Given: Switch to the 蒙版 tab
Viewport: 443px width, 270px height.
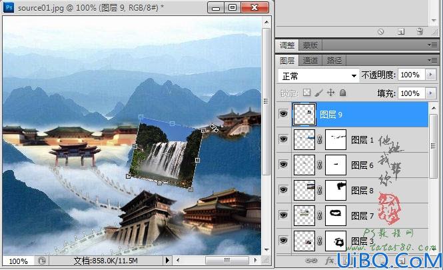Looking at the screenshot, I should [310, 45].
